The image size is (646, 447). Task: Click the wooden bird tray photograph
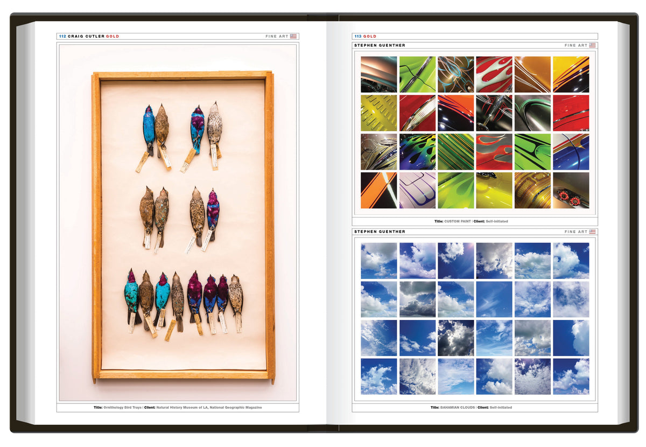[183, 225]
